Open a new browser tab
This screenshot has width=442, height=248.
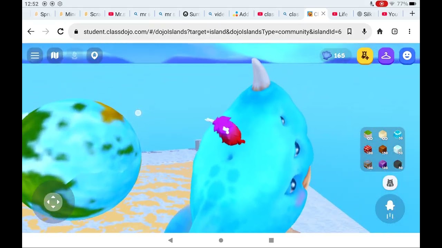coord(412,14)
